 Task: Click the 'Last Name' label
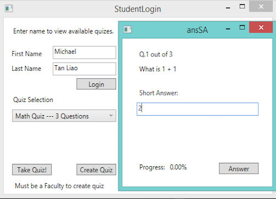coord(26,69)
